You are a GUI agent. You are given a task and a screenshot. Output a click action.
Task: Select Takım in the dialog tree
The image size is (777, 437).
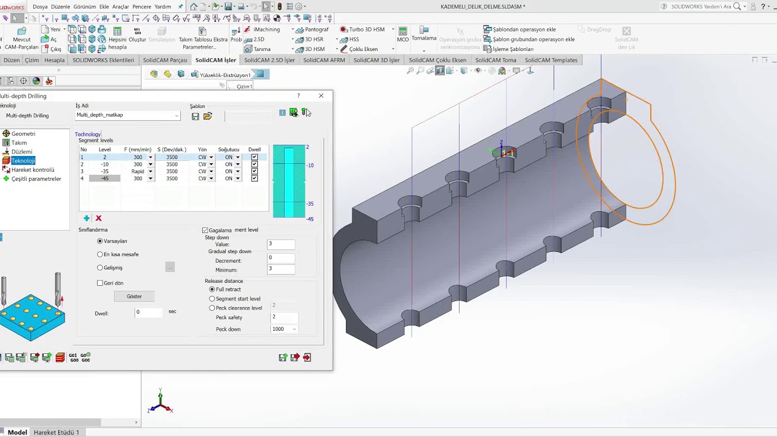click(19, 143)
